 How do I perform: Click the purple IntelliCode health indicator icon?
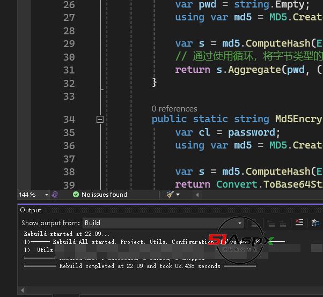click(x=55, y=195)
